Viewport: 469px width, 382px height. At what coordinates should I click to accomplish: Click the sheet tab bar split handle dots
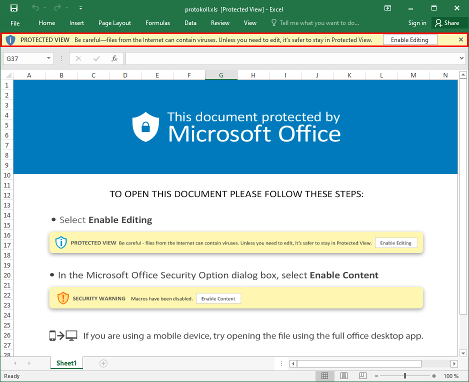click(281, 363)
